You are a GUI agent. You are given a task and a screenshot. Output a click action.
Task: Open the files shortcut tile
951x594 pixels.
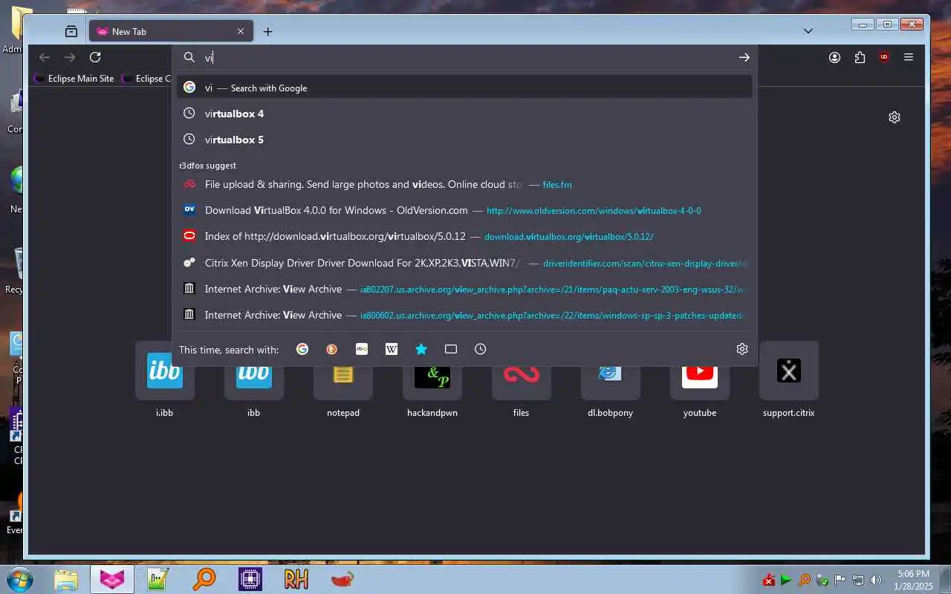click(x=522, y=380)
